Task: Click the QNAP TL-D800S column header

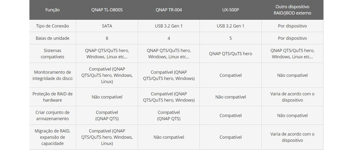Action: coord(107,10)
